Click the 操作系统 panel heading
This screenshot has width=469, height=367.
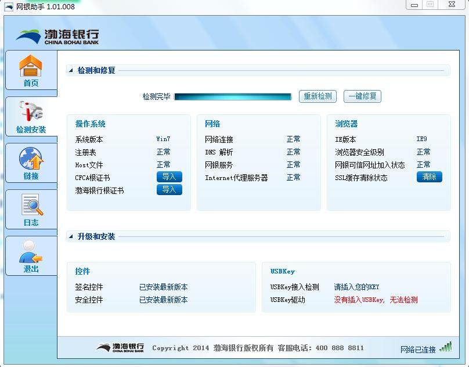tap(91, 124)
